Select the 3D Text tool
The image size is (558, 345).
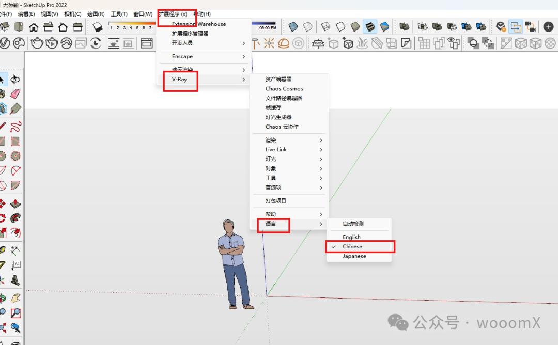[x=16, y=280]
